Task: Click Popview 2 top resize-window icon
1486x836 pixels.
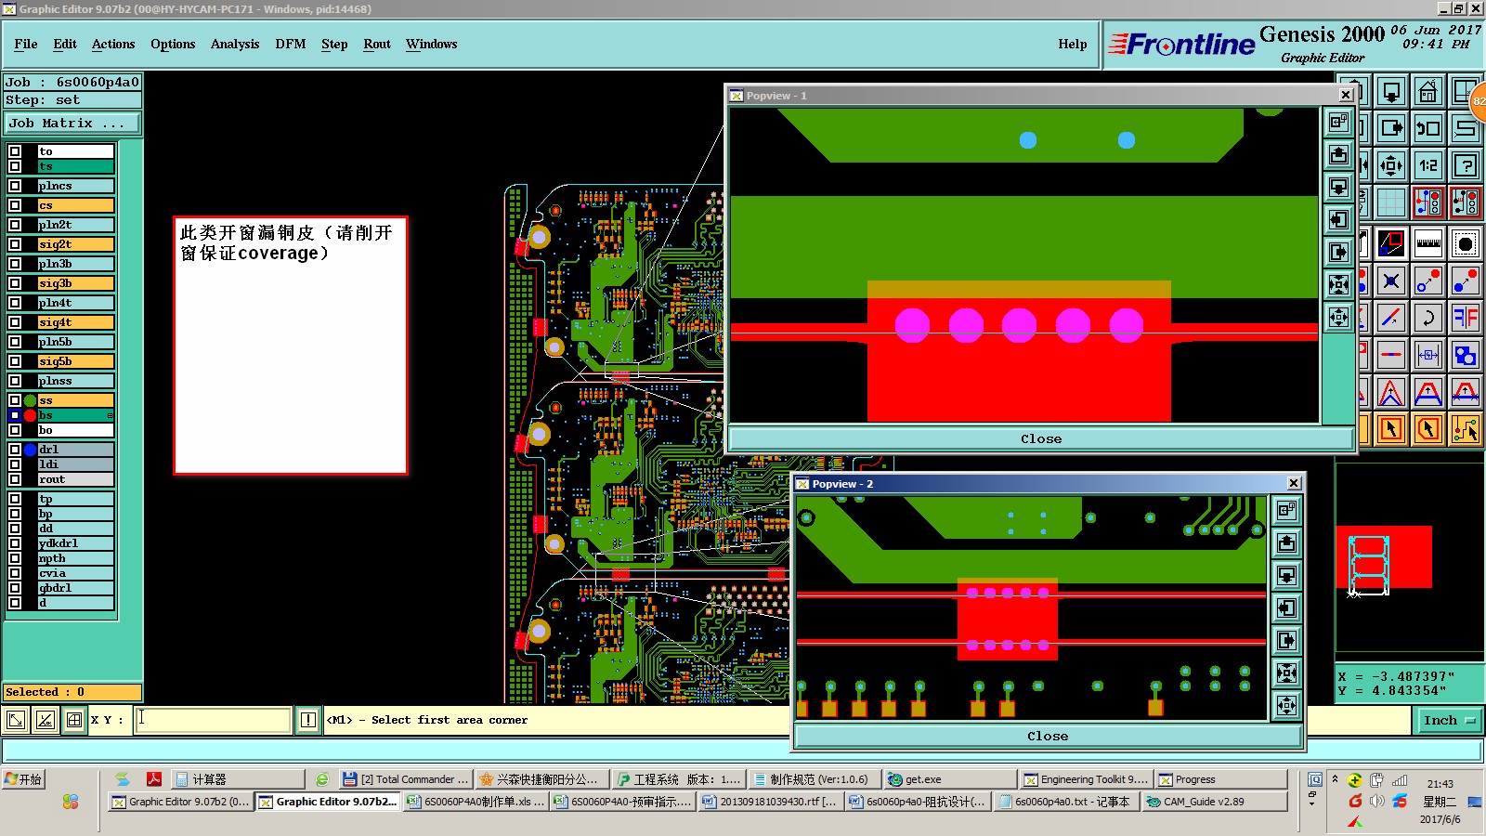Action: 1286,510
